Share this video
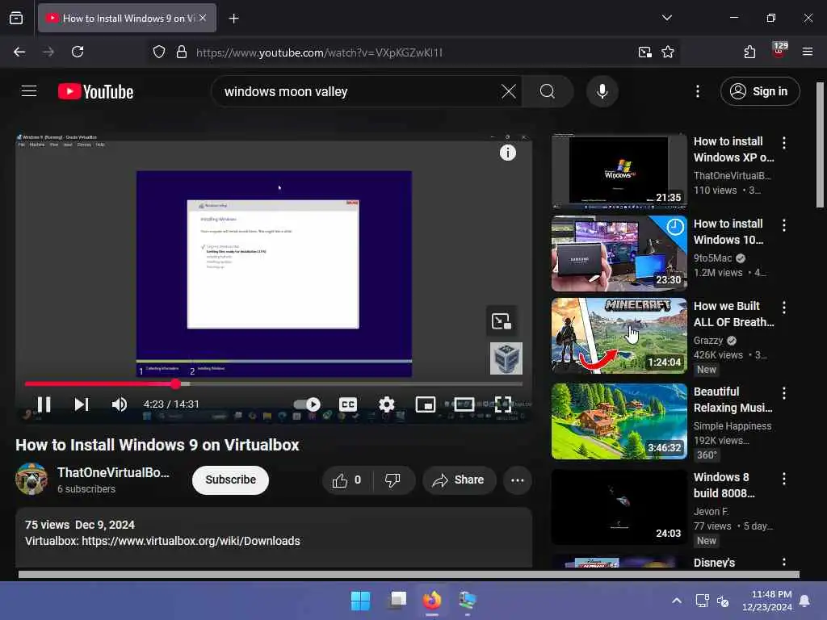Image resolution: width=827 pixels, height=620 pixels. [x=459, y=480]
